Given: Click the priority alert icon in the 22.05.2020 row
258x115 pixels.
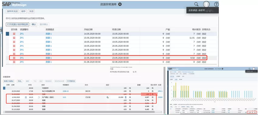Looking at the screenshot, I should coord(14,58).
